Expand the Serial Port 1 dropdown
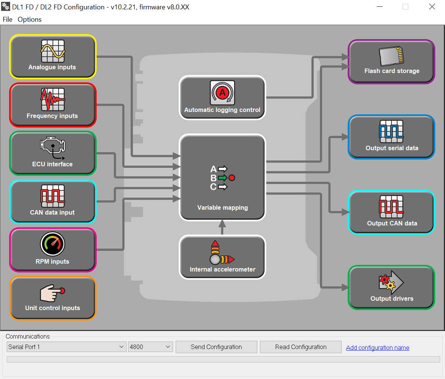Image resolution: width=445 pixels, height=379 pixels. pos(66,347)
